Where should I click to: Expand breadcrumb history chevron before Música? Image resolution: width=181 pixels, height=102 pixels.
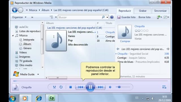tap(27, 10)
